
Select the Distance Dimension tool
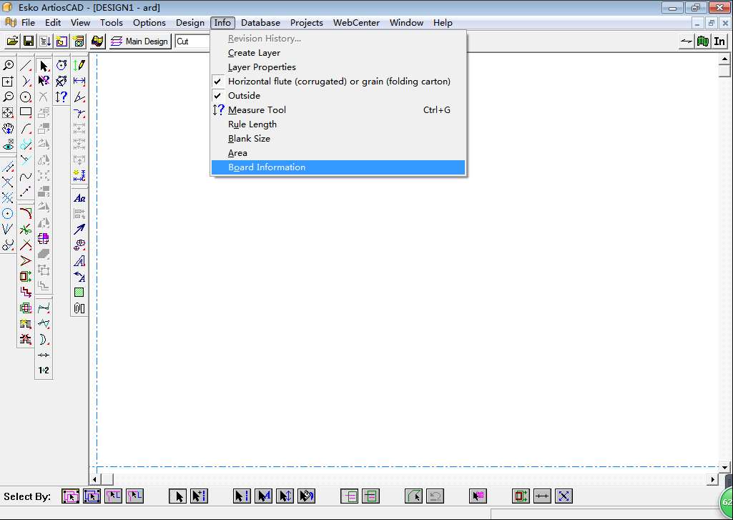79,81
